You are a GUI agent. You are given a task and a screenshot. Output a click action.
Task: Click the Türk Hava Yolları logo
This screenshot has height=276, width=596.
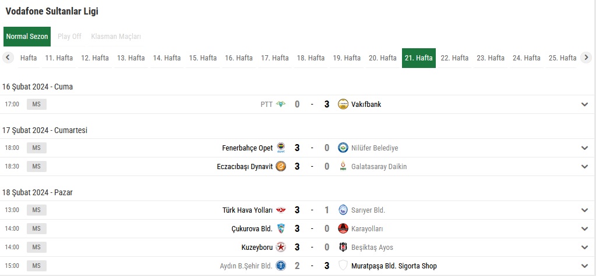pos(281,210)
